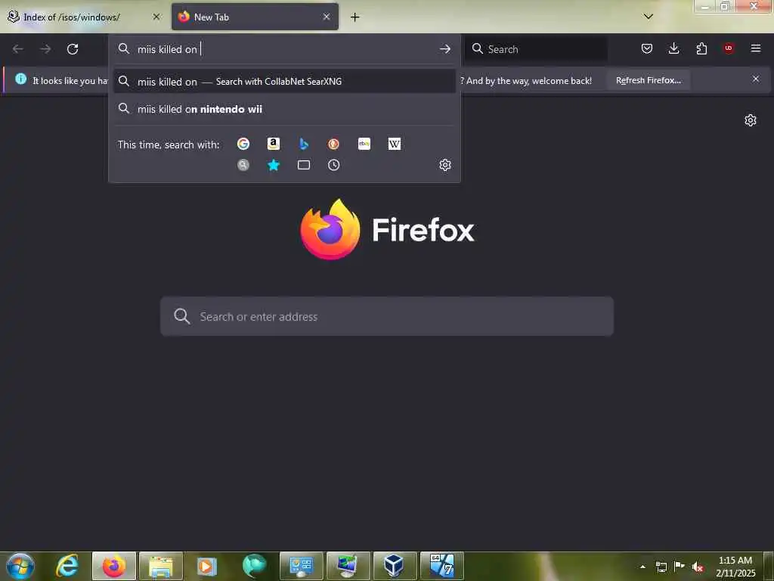Open the Firefox application menu

756,48
